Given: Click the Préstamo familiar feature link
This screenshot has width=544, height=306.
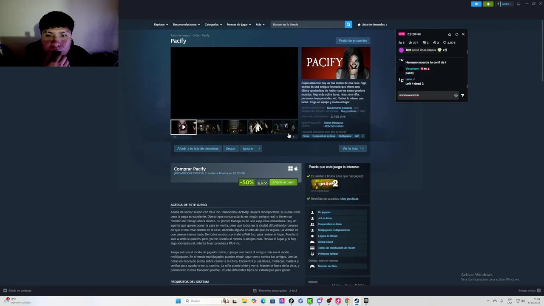Looking at the screenshot, I should (x=328, y=254).
